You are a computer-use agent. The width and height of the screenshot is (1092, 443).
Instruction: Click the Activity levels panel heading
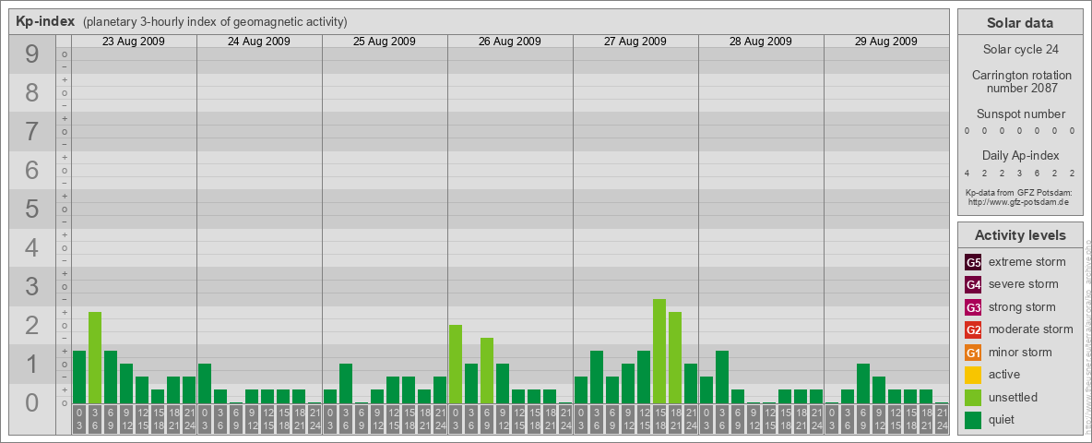[1019, 235]
